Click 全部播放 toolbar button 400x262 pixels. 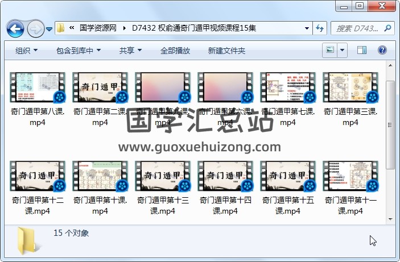[x=175, y=51]
